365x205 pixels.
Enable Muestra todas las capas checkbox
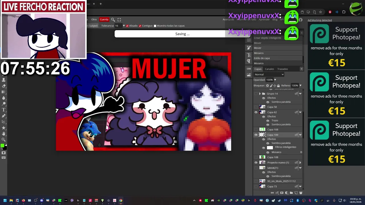pos(155,26)
